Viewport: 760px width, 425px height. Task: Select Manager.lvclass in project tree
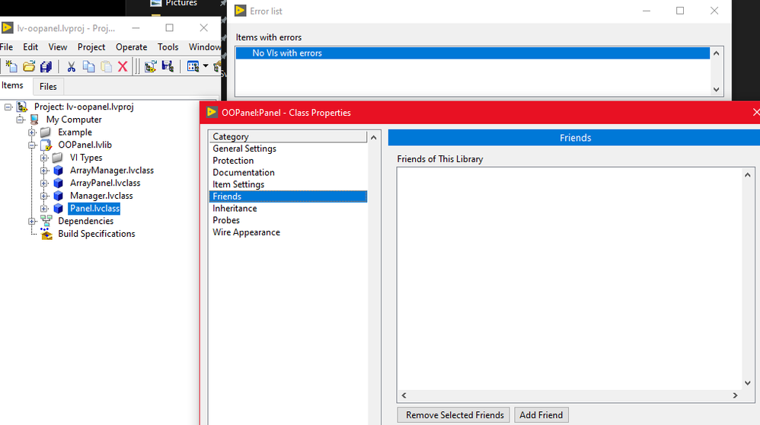tap(101, 196)
